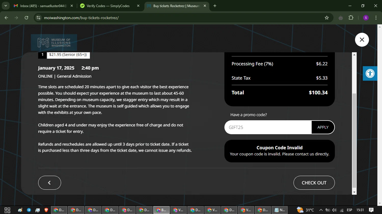Open the volume control in tray
382x214 pixels.
tap(334, 210)
